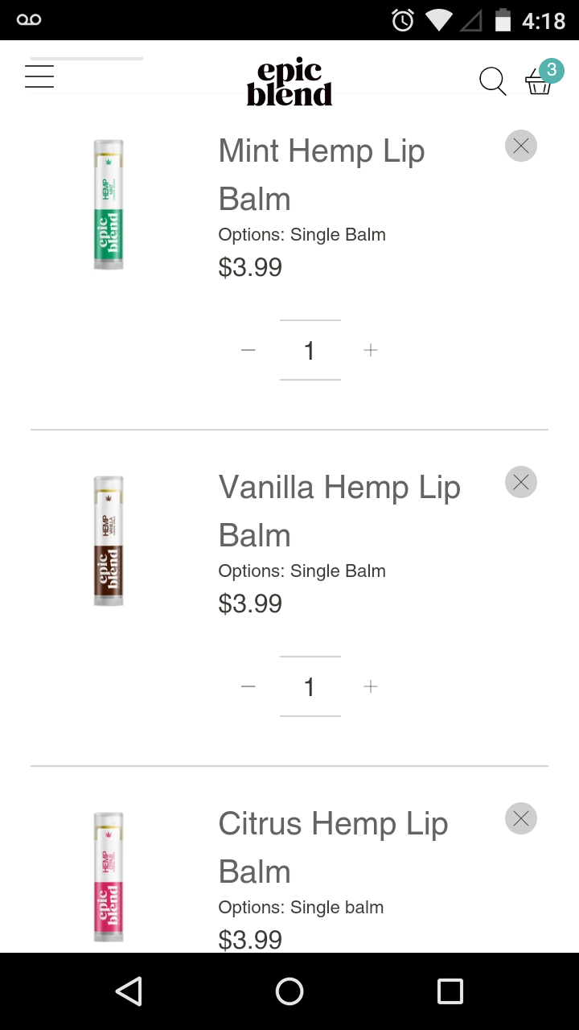Increase Mint Hemp Lip Balm quantity

[371, 350]
